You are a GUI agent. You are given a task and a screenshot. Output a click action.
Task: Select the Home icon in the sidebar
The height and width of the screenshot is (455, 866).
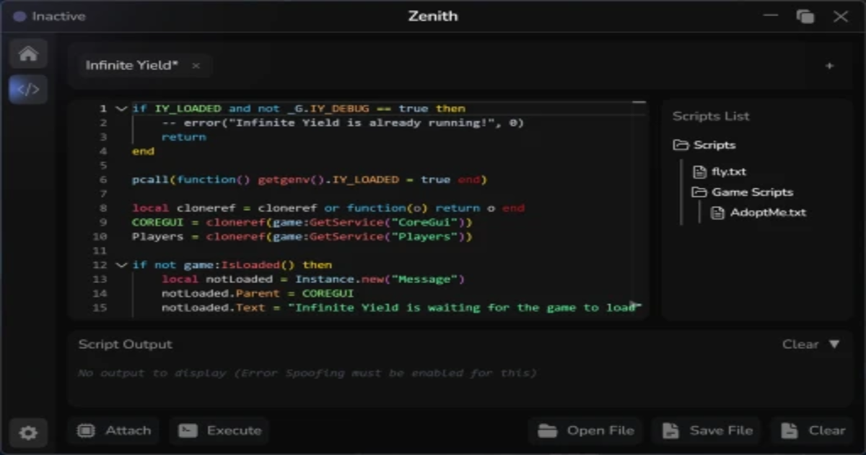coord(27,53)
